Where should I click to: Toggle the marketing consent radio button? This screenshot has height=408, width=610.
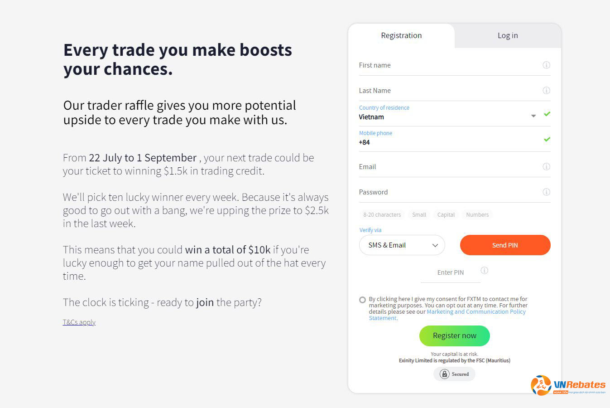pyautogui.click(x=362, y=300)
